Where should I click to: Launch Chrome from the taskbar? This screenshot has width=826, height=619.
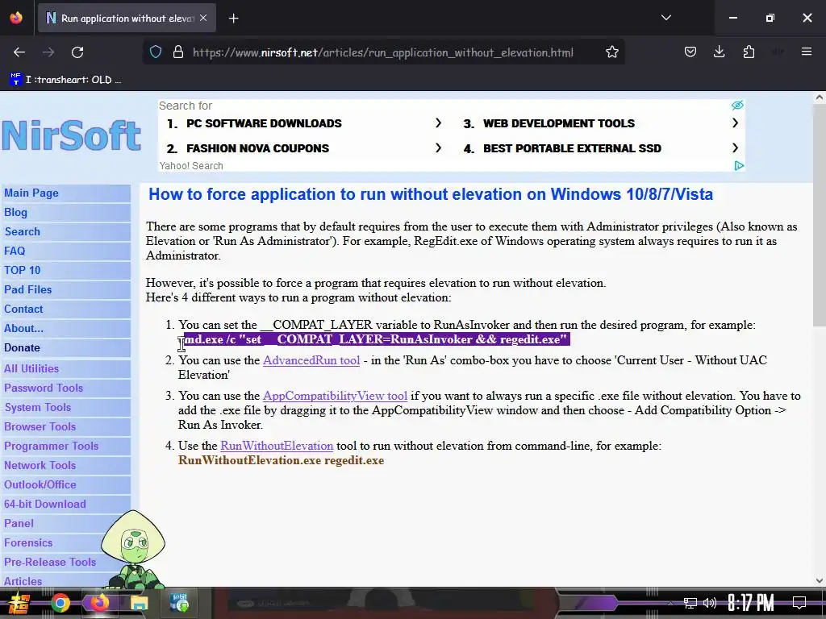coord(60,603)
